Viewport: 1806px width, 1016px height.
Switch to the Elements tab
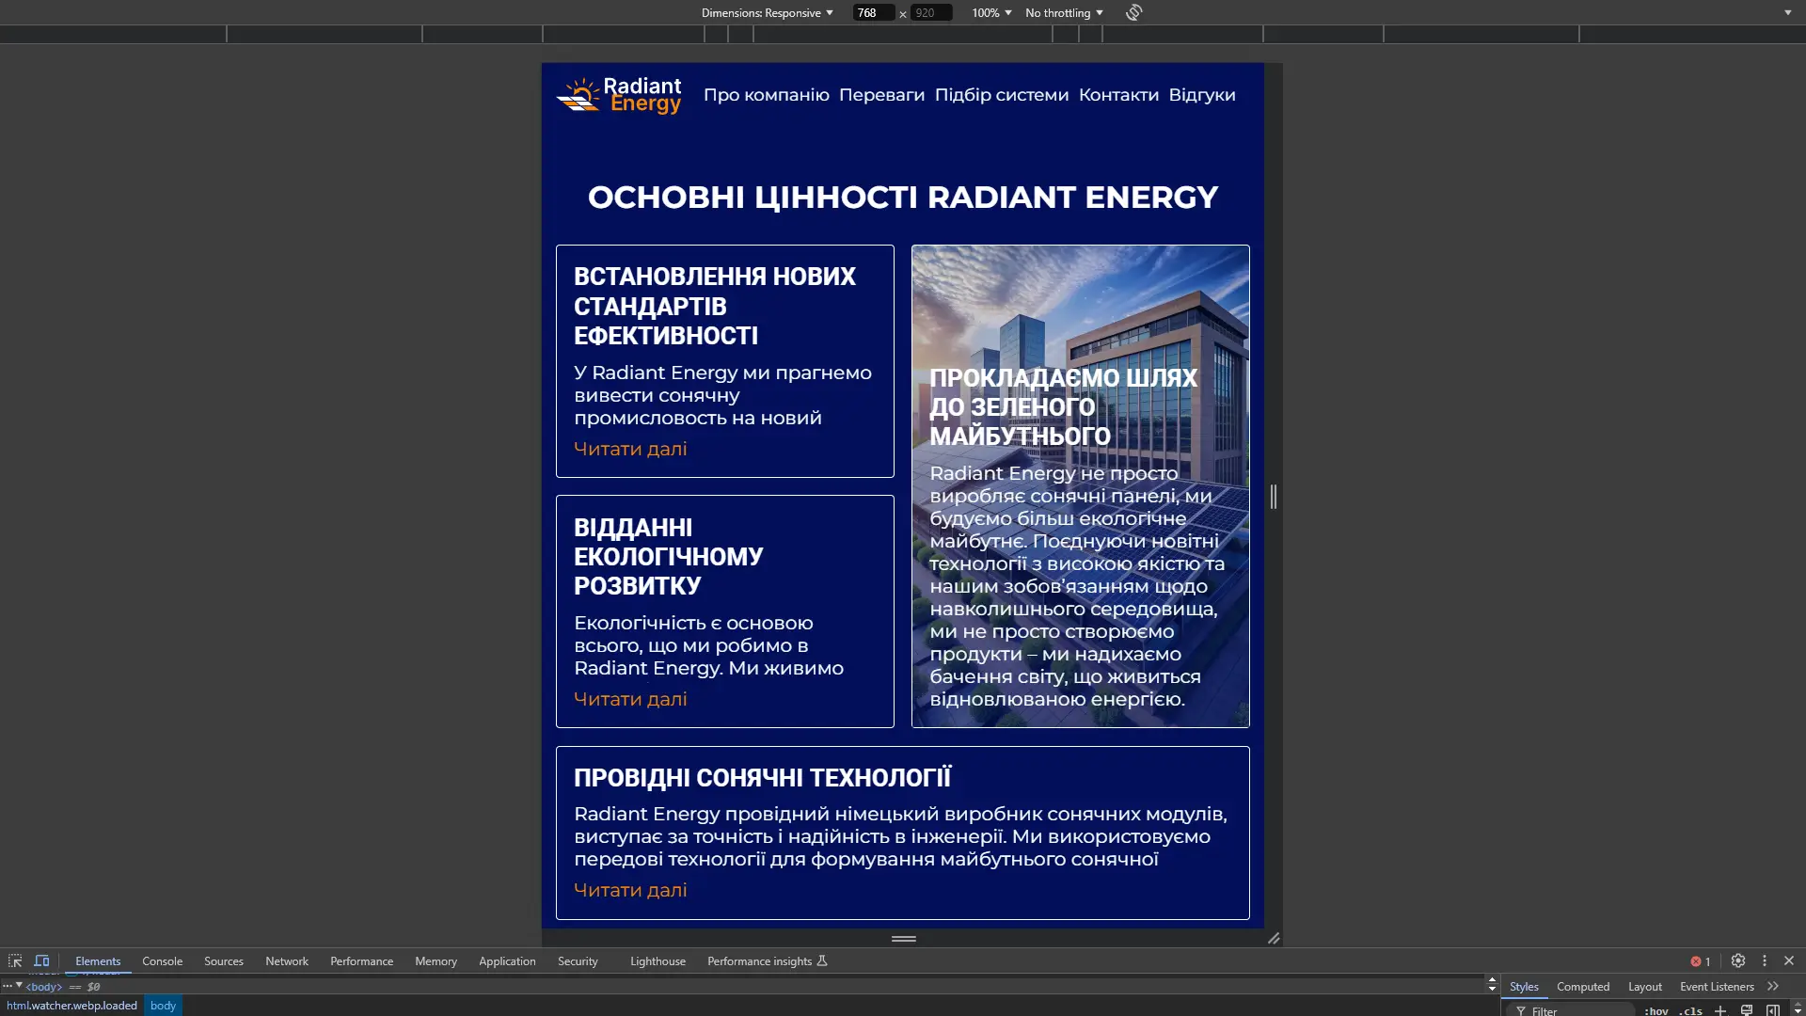click(98, 960)
